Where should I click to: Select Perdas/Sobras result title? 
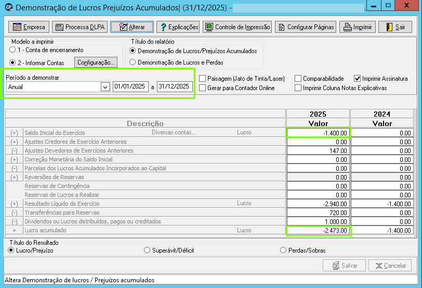tap(283, 251)
